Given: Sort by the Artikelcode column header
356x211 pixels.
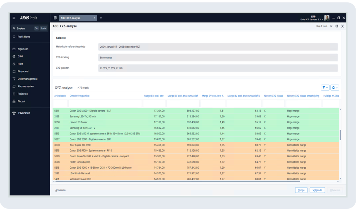Looking at the screenshot, I should click(x=60, y=96).
